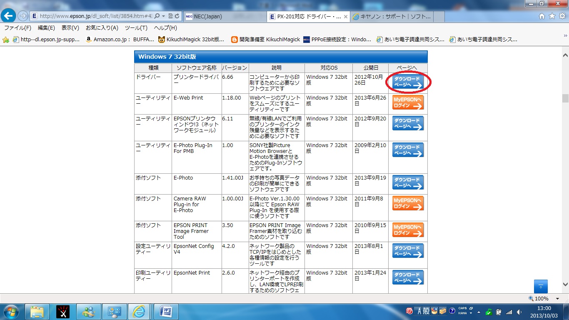This screenshot has width=569, height=320.
Task: Show hidden system tray icons
Action: pos(478,312)
